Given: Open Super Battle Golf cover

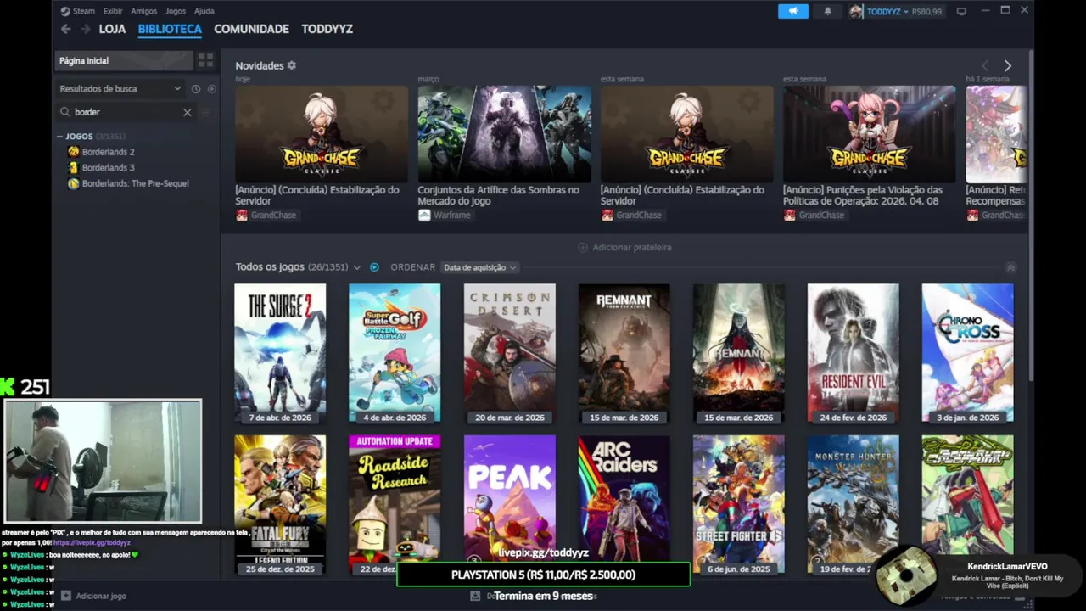Looking at the screenshot, I should point(395,353).
